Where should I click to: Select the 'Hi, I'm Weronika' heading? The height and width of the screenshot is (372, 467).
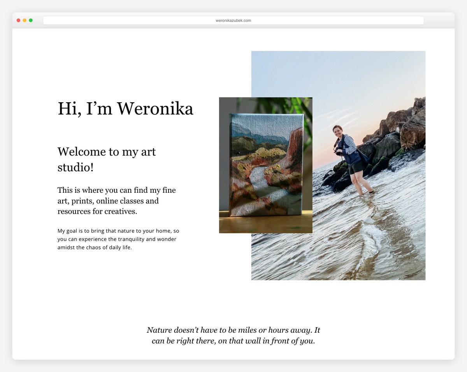click(x=125, y=109)
